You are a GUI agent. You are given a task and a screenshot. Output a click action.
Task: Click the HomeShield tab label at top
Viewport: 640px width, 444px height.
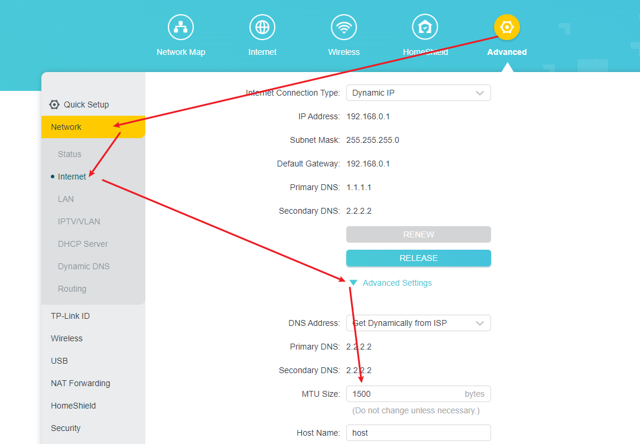click(x=425, y=52)
